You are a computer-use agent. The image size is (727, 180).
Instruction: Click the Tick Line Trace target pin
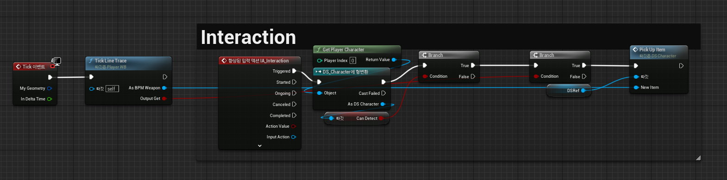(92, 88)
